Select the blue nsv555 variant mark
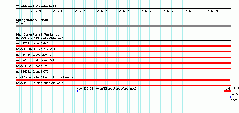239x113 pixels. [230, 97]
